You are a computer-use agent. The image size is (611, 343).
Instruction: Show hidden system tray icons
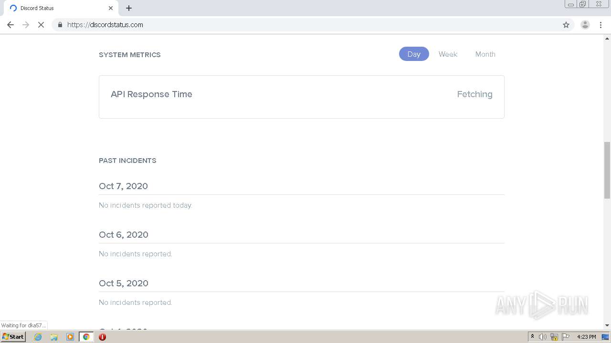[x=532, y=337]
